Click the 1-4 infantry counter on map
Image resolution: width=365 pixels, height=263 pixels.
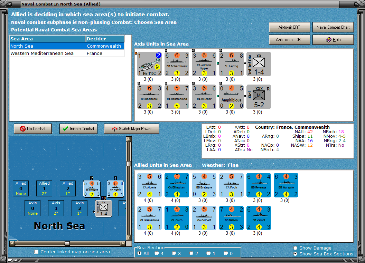[x=104, y=208]
